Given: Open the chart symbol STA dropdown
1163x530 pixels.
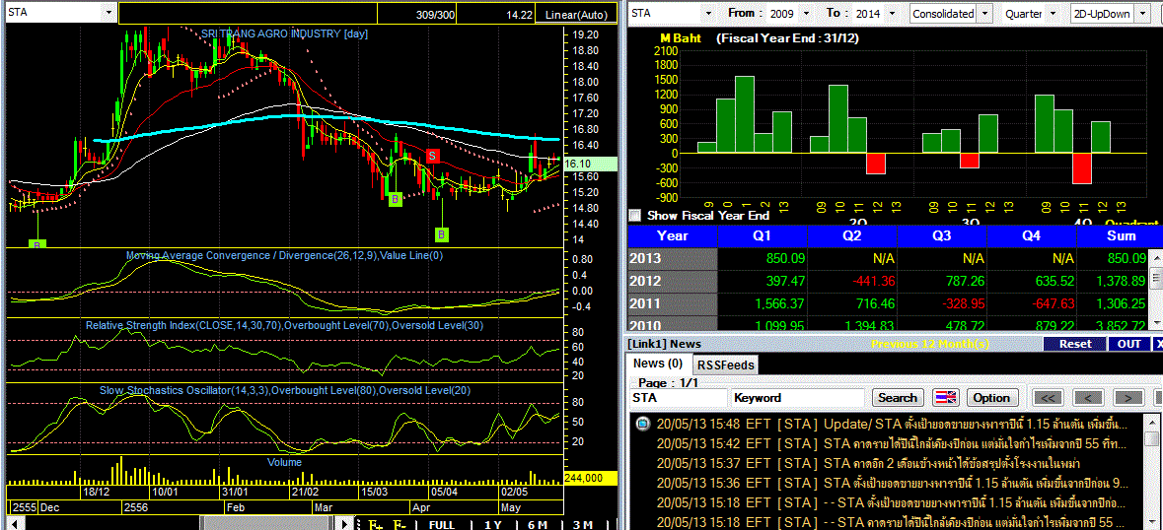Looking at the screenshot, I should 109,14.
